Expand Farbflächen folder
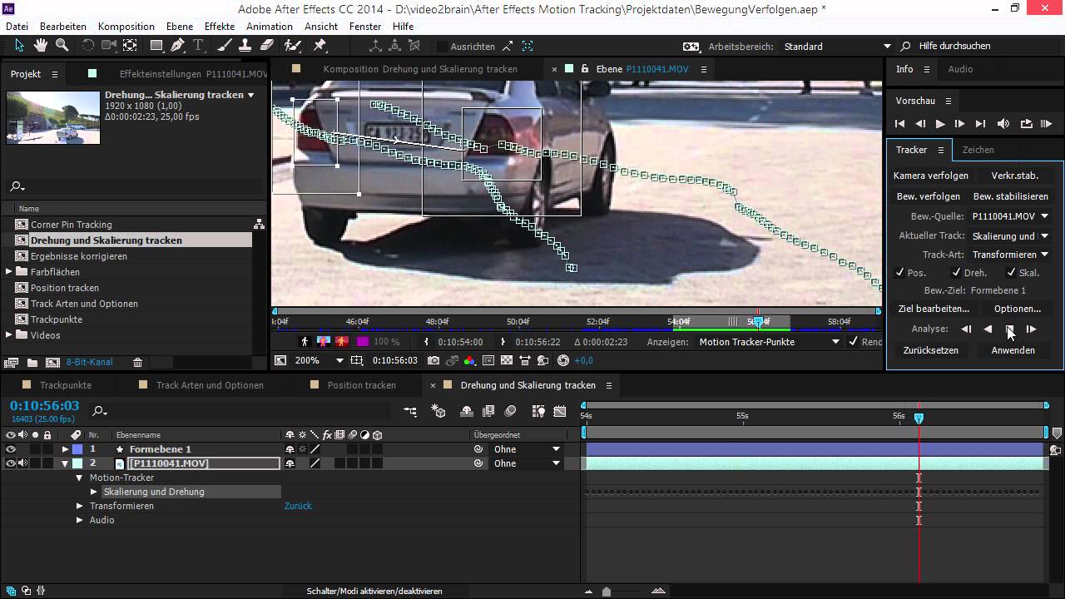 (x=8, y=272)
